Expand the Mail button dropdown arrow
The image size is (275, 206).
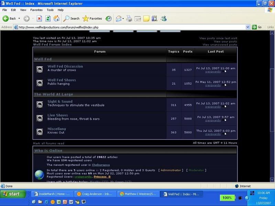click(x=123, y=19)
